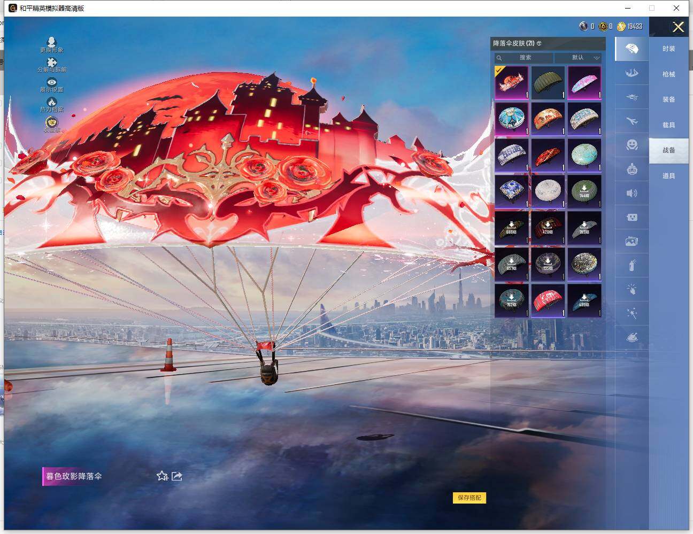Image resolution: width=693 pixels, height=534 pixels.
Task: Switch to the 装备 tab
Action: [669, 99]
